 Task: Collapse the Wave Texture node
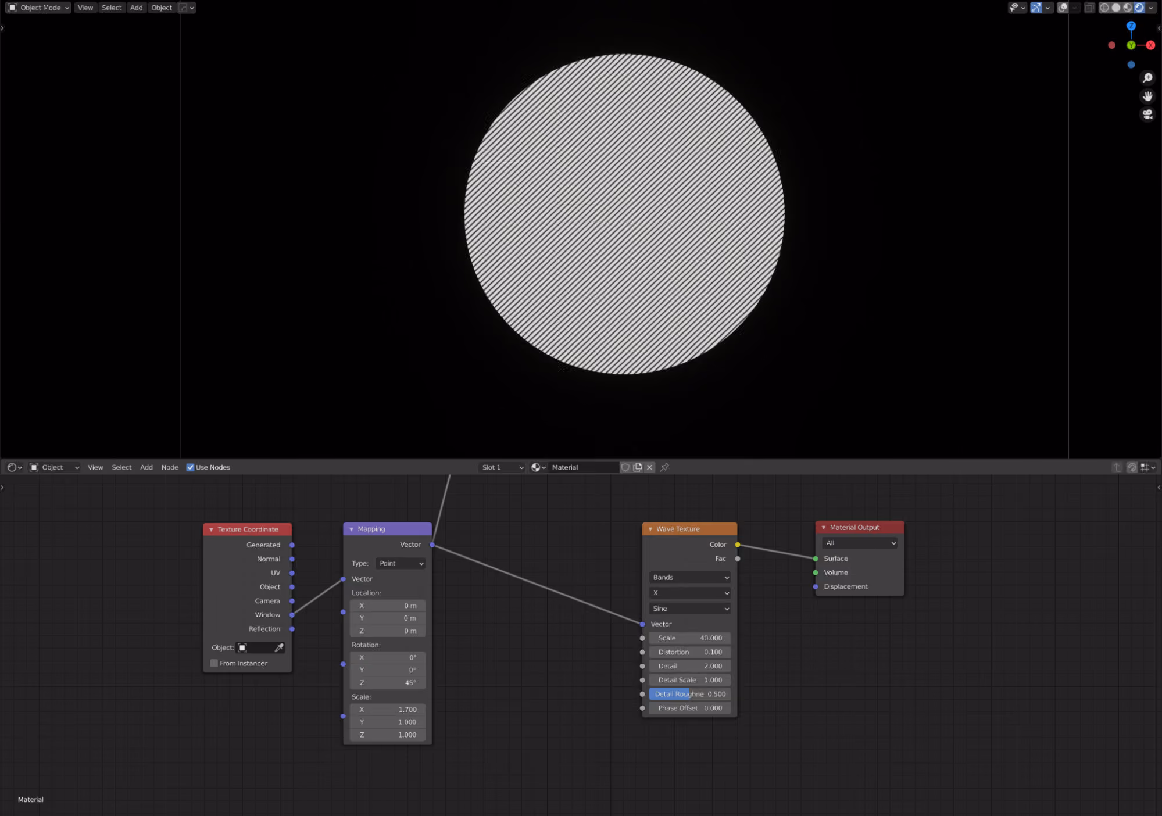point(650,529)
